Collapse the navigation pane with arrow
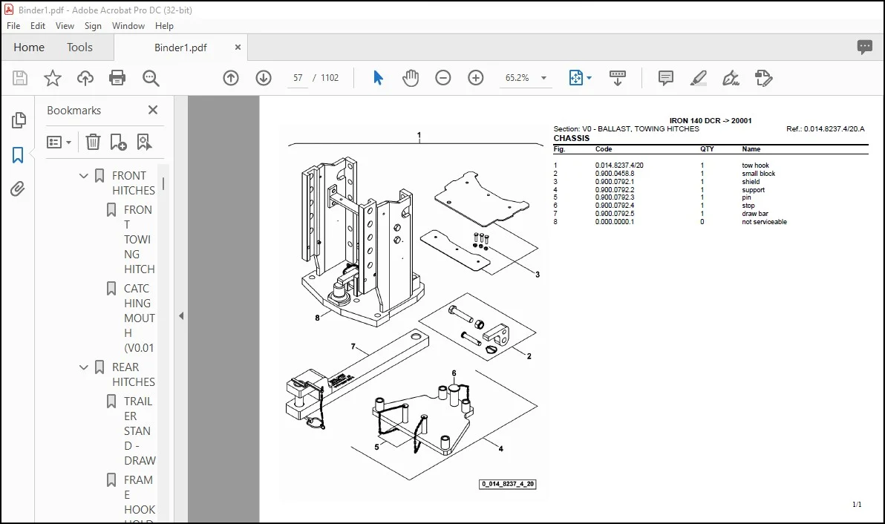This screenshot has height=524, width=885. pos(181,316)
